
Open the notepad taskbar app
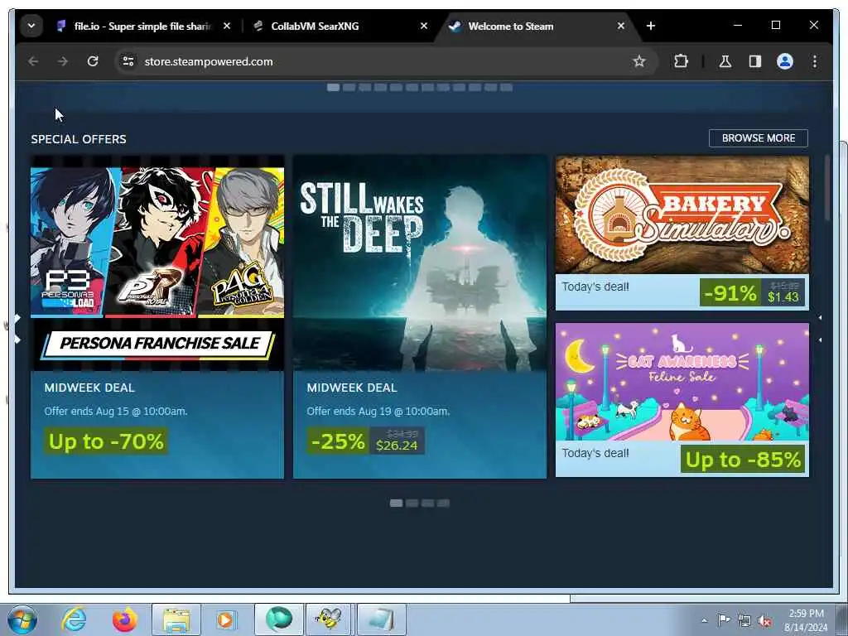pyautogui.click(x=381, y=619)
